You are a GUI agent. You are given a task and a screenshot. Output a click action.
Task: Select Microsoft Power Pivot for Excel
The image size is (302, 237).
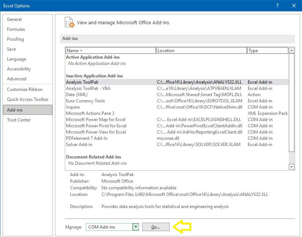coord(177,126)
